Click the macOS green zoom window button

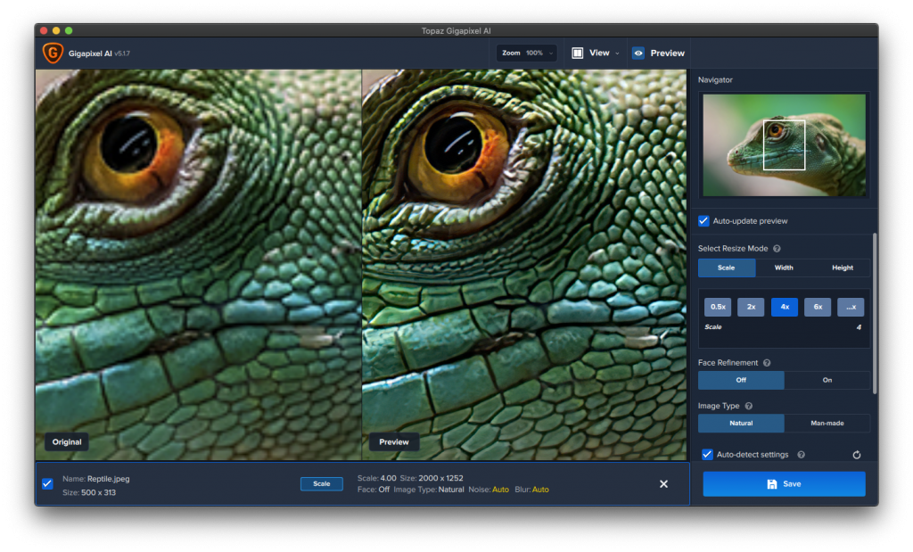point(69,30)
